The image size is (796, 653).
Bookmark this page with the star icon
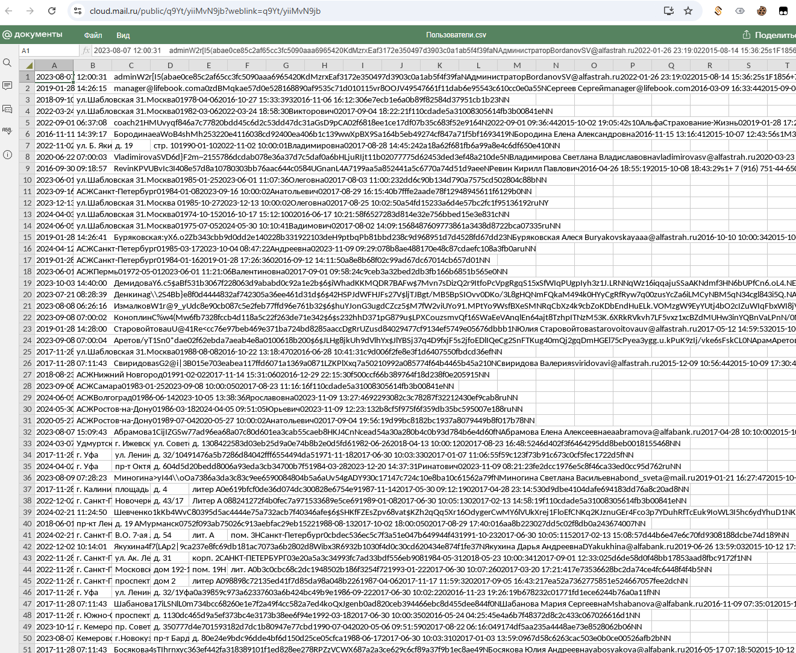[x=688, y=11]
